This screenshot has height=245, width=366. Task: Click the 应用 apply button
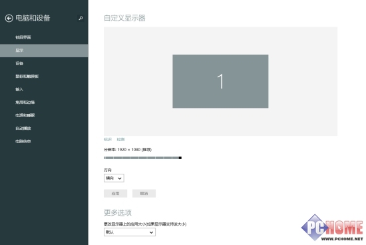116,193
